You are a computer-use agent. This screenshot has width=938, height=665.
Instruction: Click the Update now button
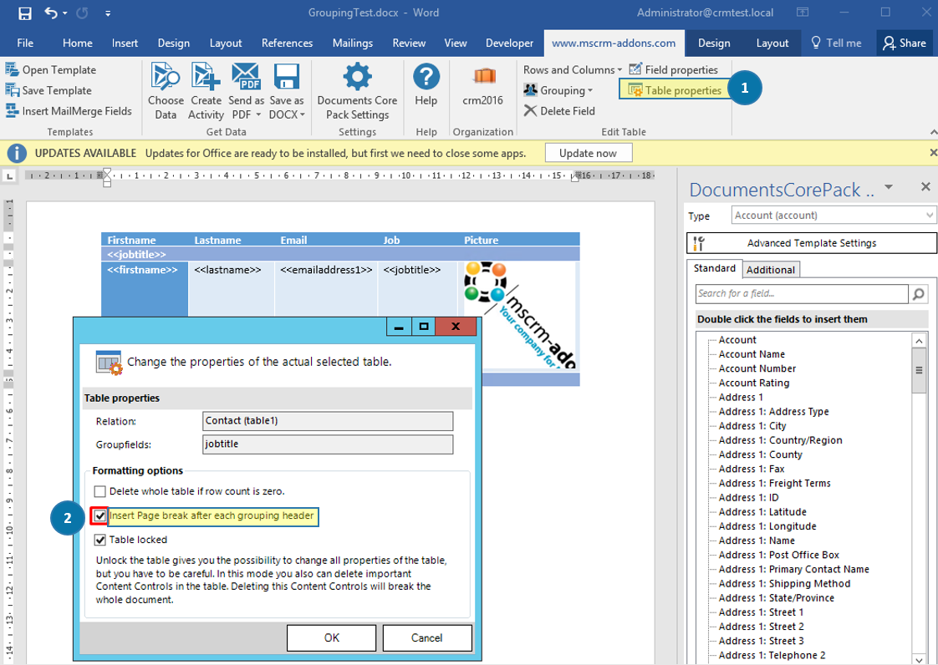point(589,153)
